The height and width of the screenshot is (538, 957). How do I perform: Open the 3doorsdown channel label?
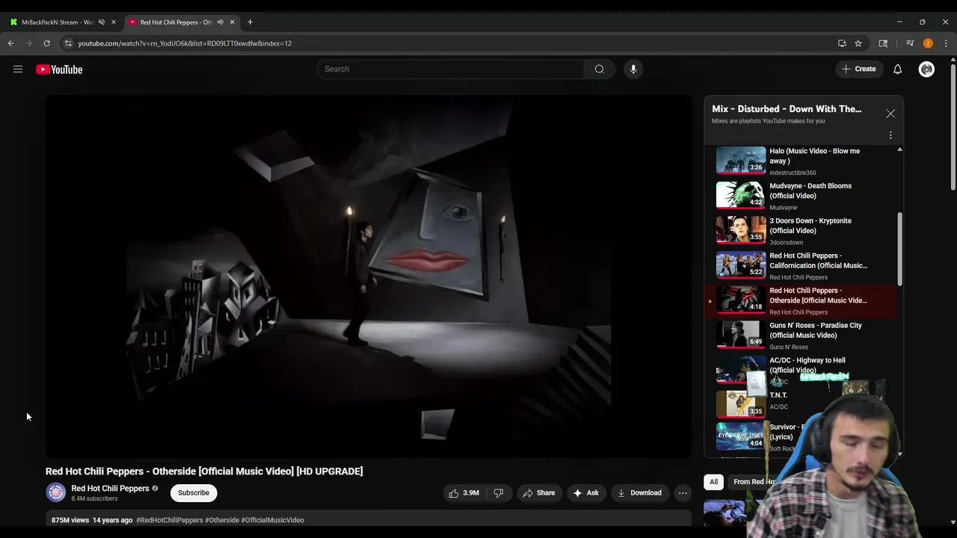tap(787, 243)
